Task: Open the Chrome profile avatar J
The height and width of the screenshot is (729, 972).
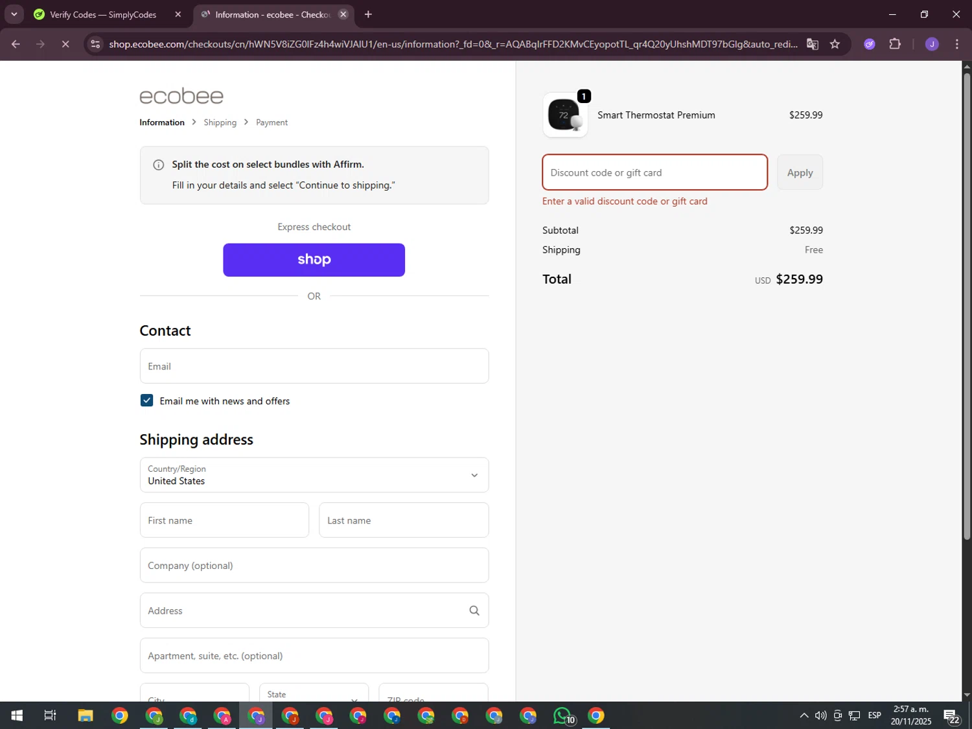Action: pyautogui.click(x=932, y=44)
